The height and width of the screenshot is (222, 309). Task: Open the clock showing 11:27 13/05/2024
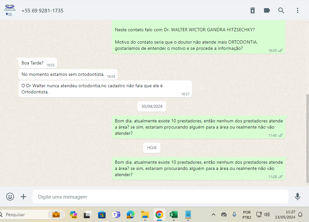pos(285,215)
